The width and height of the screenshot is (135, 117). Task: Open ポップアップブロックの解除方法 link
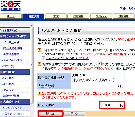coord(67,58)
